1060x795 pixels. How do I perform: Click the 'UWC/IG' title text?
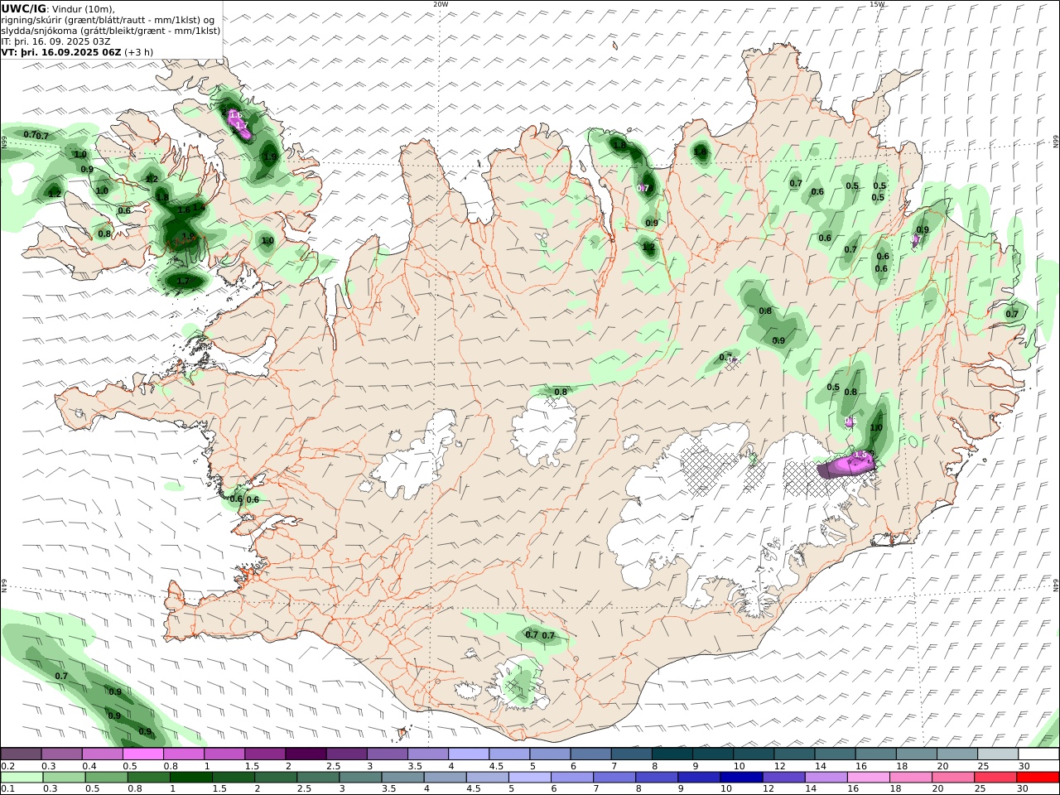pyautogui.click(x=24, y=8)
